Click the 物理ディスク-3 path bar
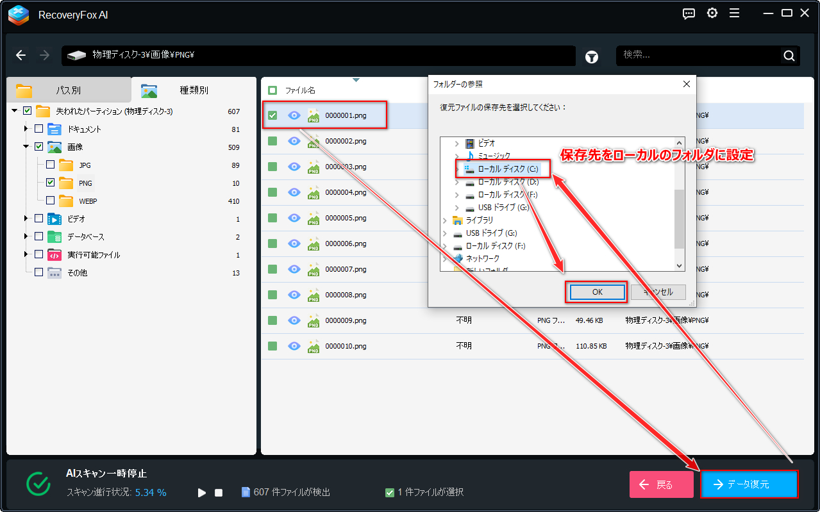This screenshot has width=820, height=512. coord(319,55)
